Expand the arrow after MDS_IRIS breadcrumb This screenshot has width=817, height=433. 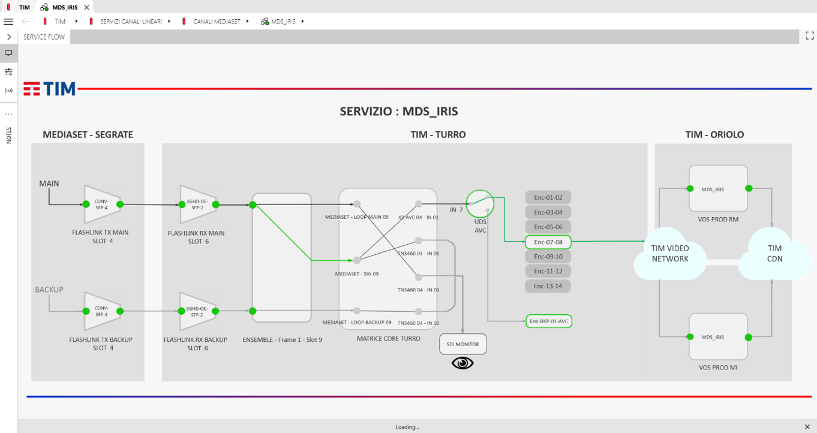302,22
